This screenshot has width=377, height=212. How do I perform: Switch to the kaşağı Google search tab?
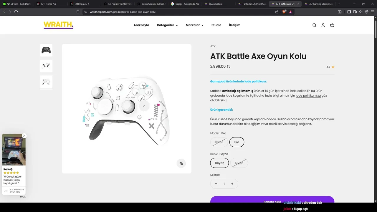pyautogui.click(x=185, y=4)
